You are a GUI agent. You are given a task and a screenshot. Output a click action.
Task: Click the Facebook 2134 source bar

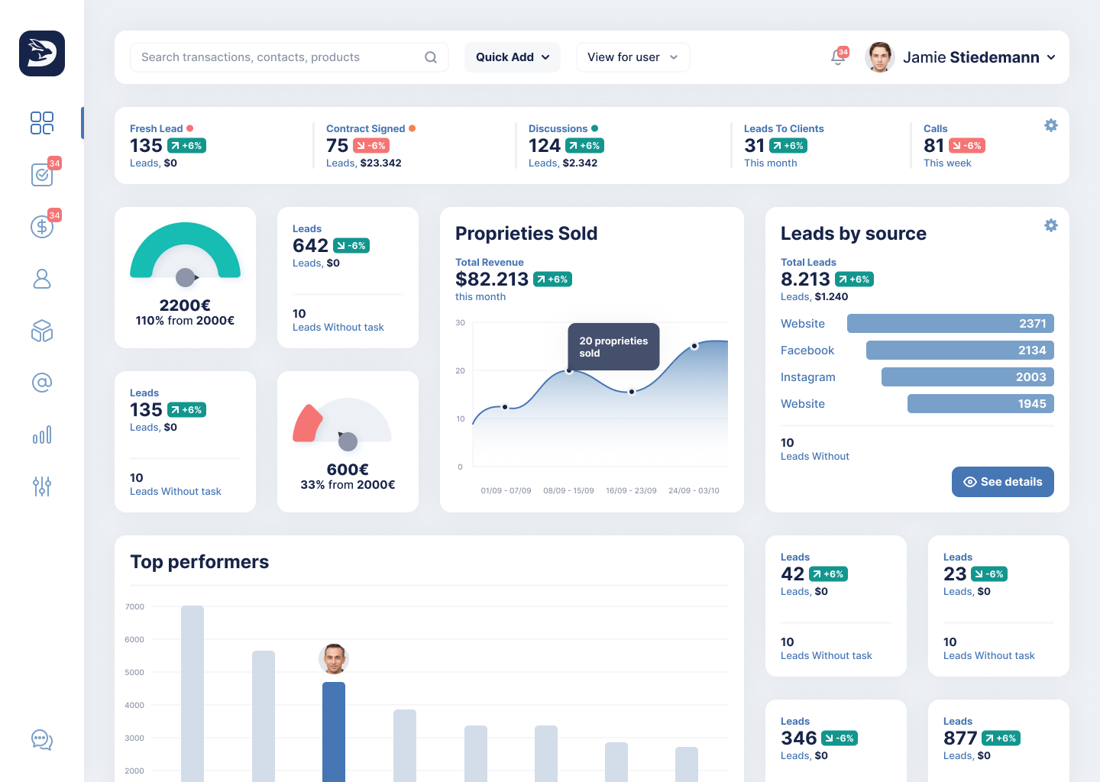coord(960,351)
